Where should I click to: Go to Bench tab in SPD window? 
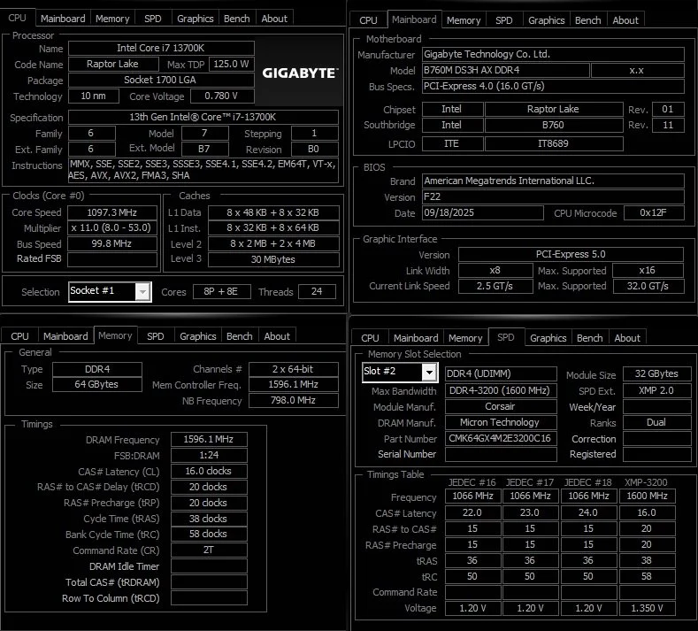[x=589, y=338]
